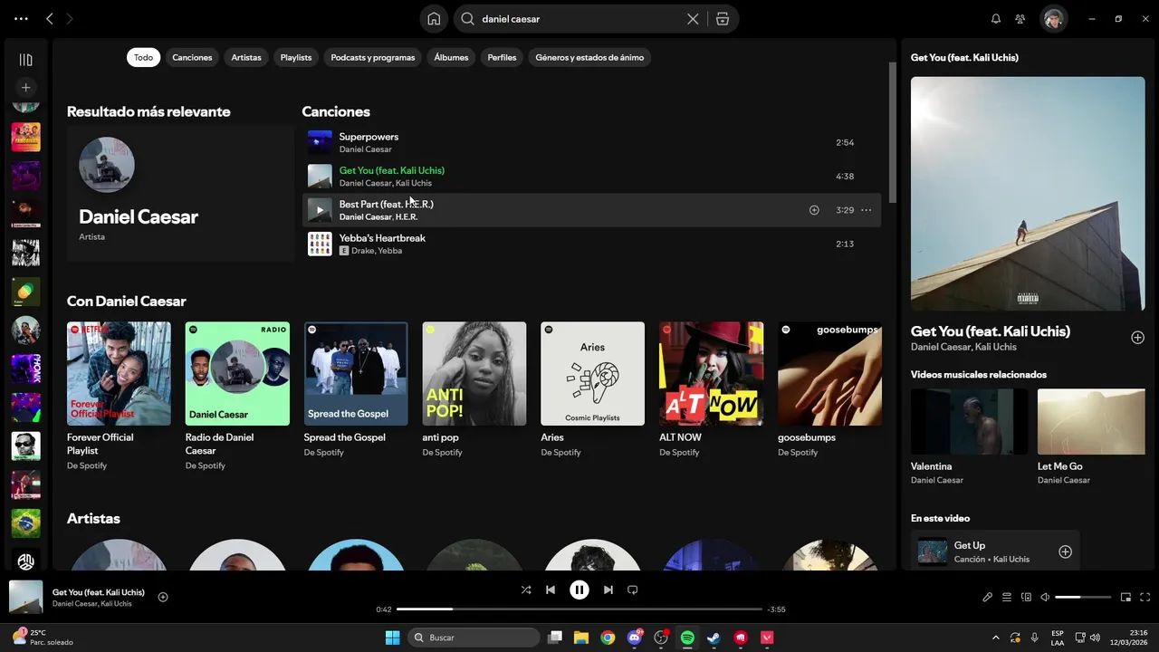
Task: Select the Canciones filter chip
Action: [x=192, y=57]
